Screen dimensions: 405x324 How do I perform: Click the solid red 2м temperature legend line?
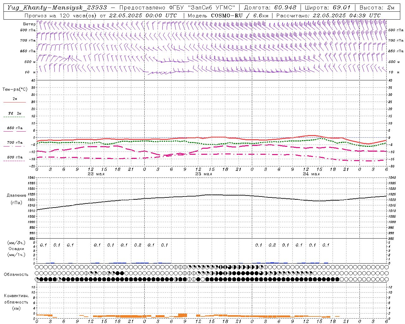(x=15, y=102)
